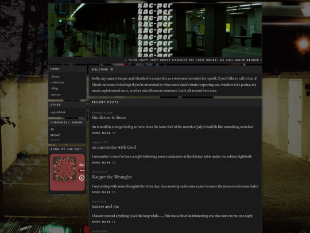Click the August 1, 2026 post date

tap(100, 143)
